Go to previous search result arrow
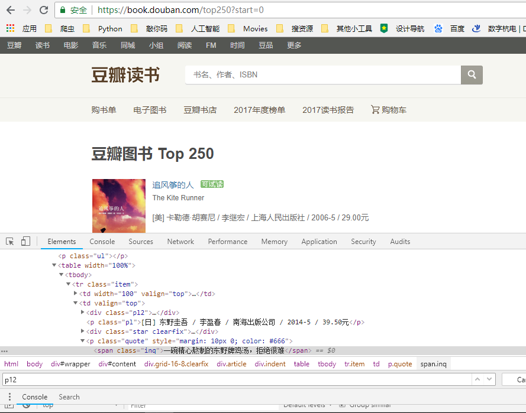Image resolution: width=526 pixels, height=413 pixels. pyautogui.click(x=477, y=379)
